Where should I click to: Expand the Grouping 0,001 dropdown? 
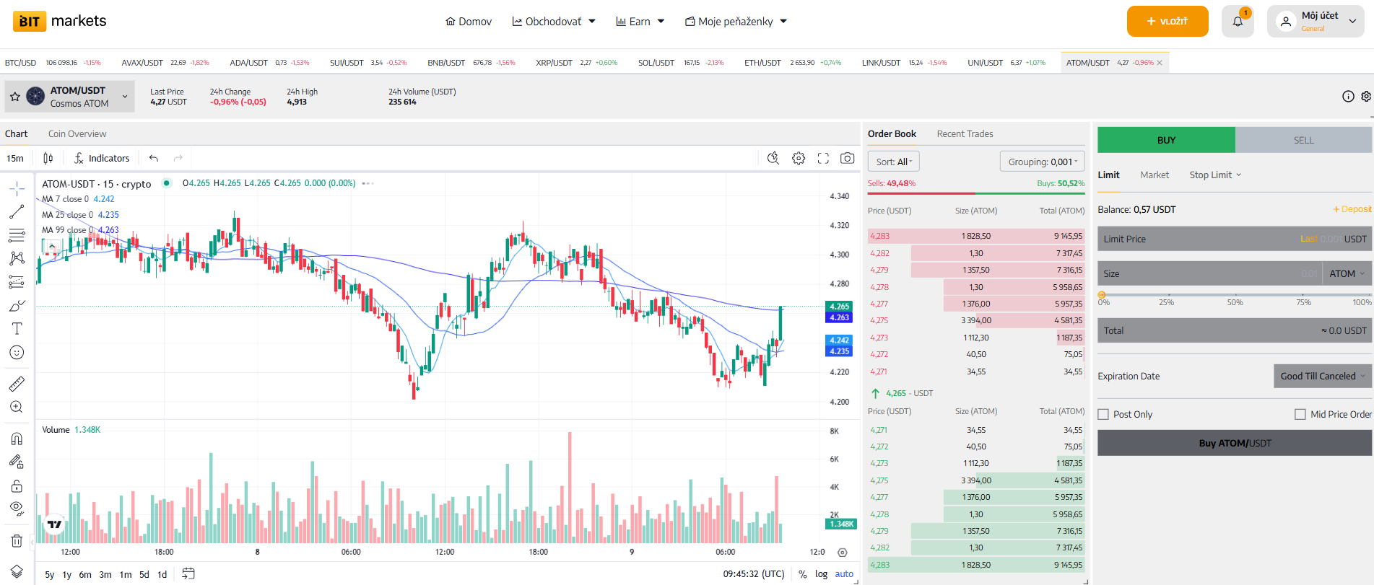click(1042, 162)
